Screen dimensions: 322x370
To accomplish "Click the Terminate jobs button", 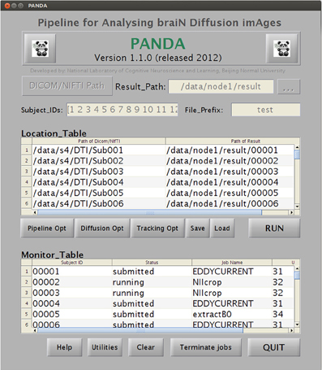I will [x=206, y=347].
